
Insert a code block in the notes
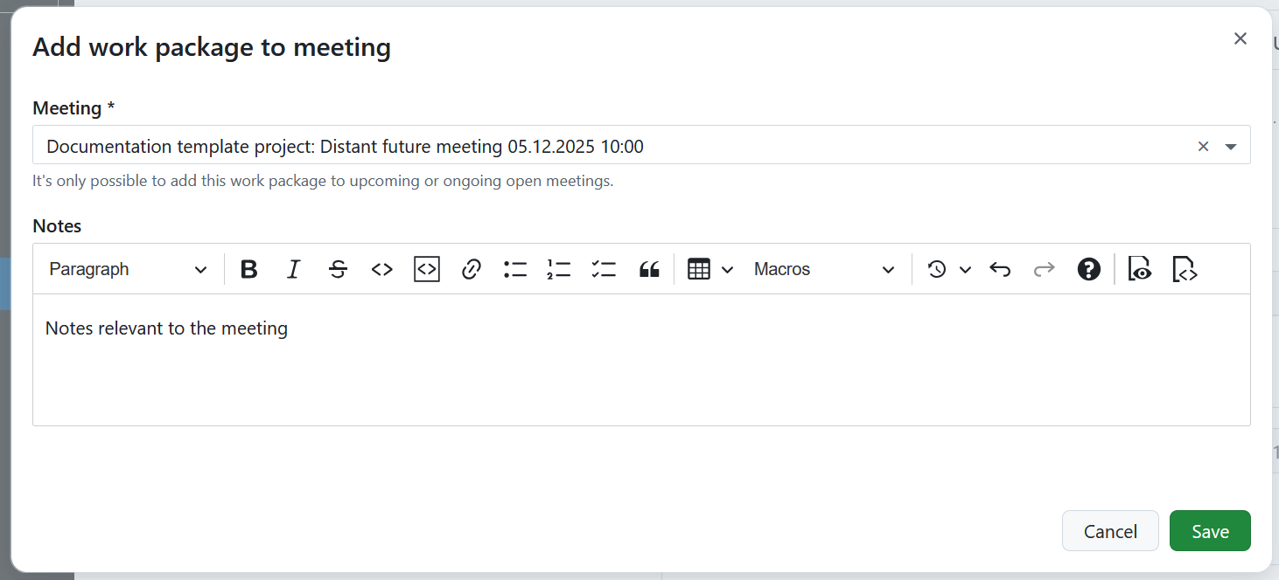[x=426, y=269]
